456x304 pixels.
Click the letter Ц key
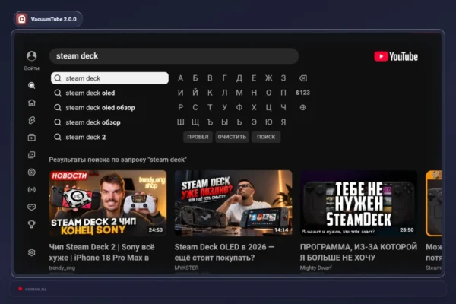pos(269,107)
